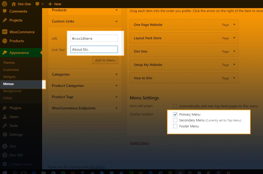Viewport: 263px width, 174px height.
Task: Uncheck the Primary Menu display location
Action: click(x=175, y=114)
